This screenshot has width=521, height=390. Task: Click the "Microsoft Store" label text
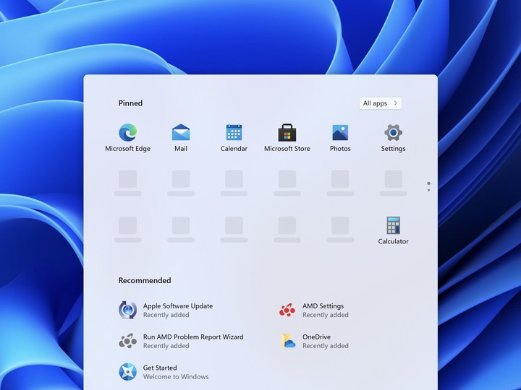287,149
